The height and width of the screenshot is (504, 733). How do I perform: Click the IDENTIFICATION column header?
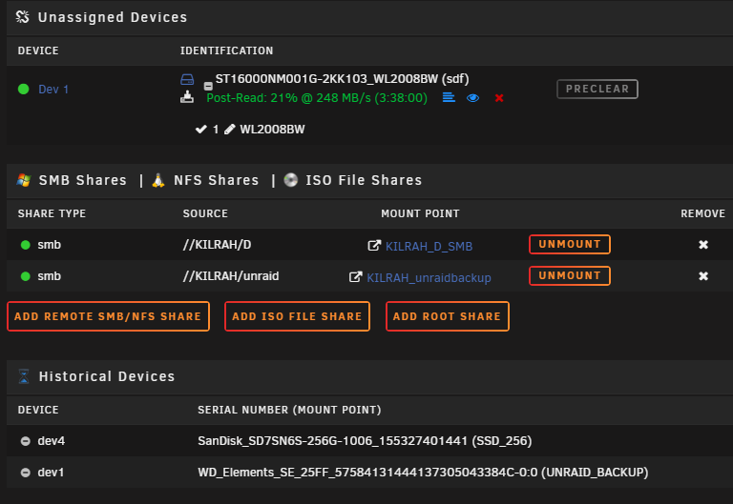tap(227, 50)
